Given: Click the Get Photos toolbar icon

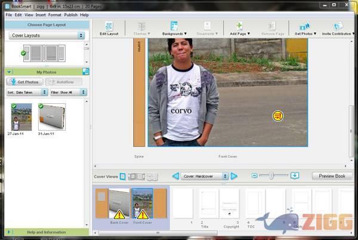Looking at the screenshot, I should tap(305, 26).
